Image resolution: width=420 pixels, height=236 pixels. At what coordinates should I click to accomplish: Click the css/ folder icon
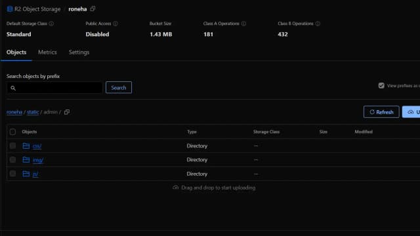(x=26, y=146)
